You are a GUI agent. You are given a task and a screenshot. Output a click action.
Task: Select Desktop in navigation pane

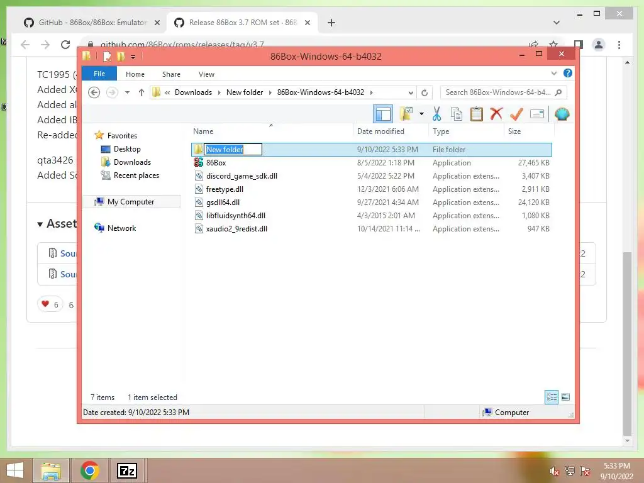coord(127,148)
